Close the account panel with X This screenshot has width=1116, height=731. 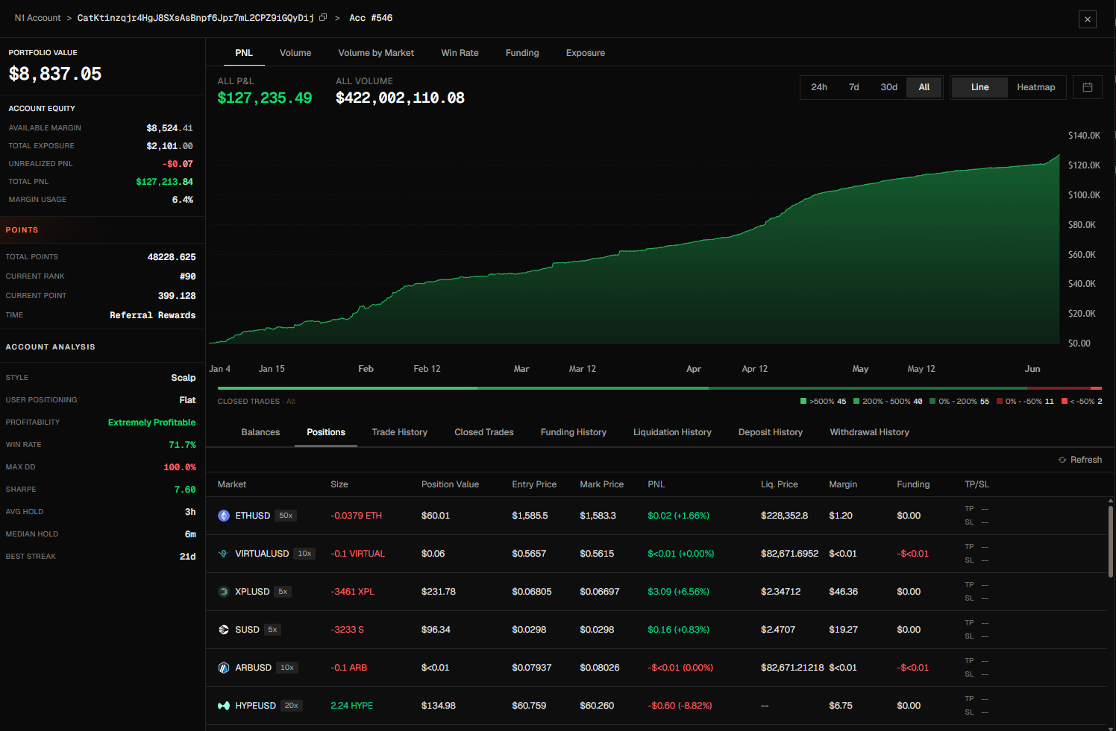pyautogui.click(x=1088, y=19)
